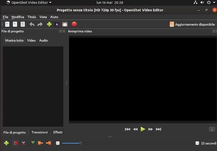Click the fullscreen filmstrip icon in the toolbar

(x=65, y=24)
